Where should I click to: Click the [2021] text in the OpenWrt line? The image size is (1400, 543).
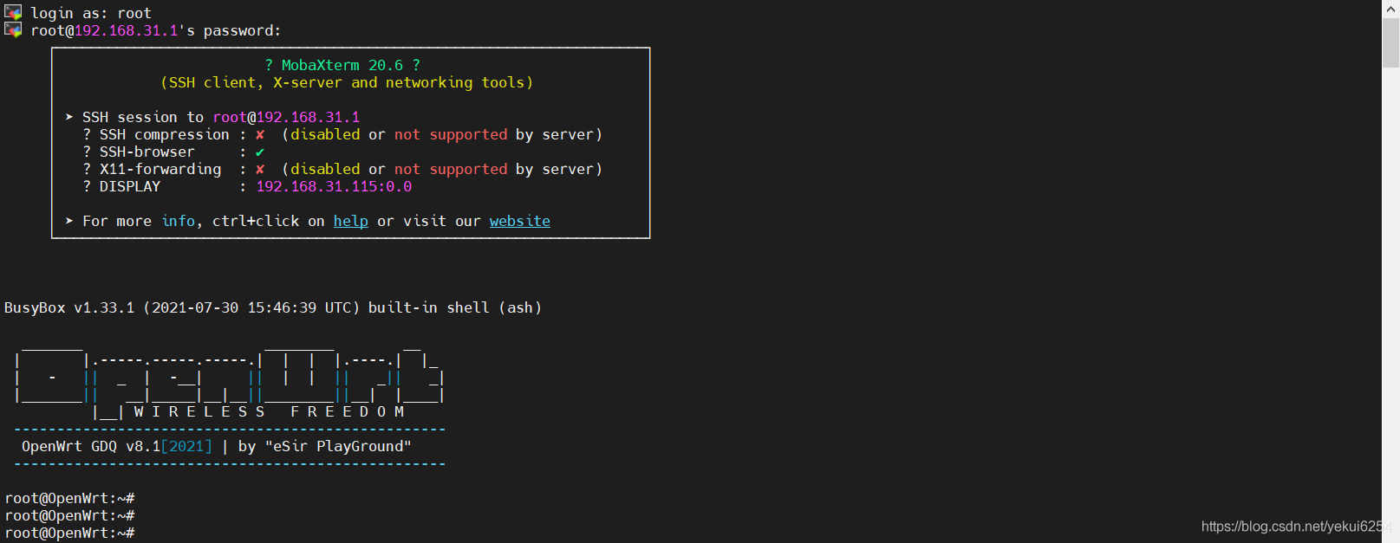point(186,446)
